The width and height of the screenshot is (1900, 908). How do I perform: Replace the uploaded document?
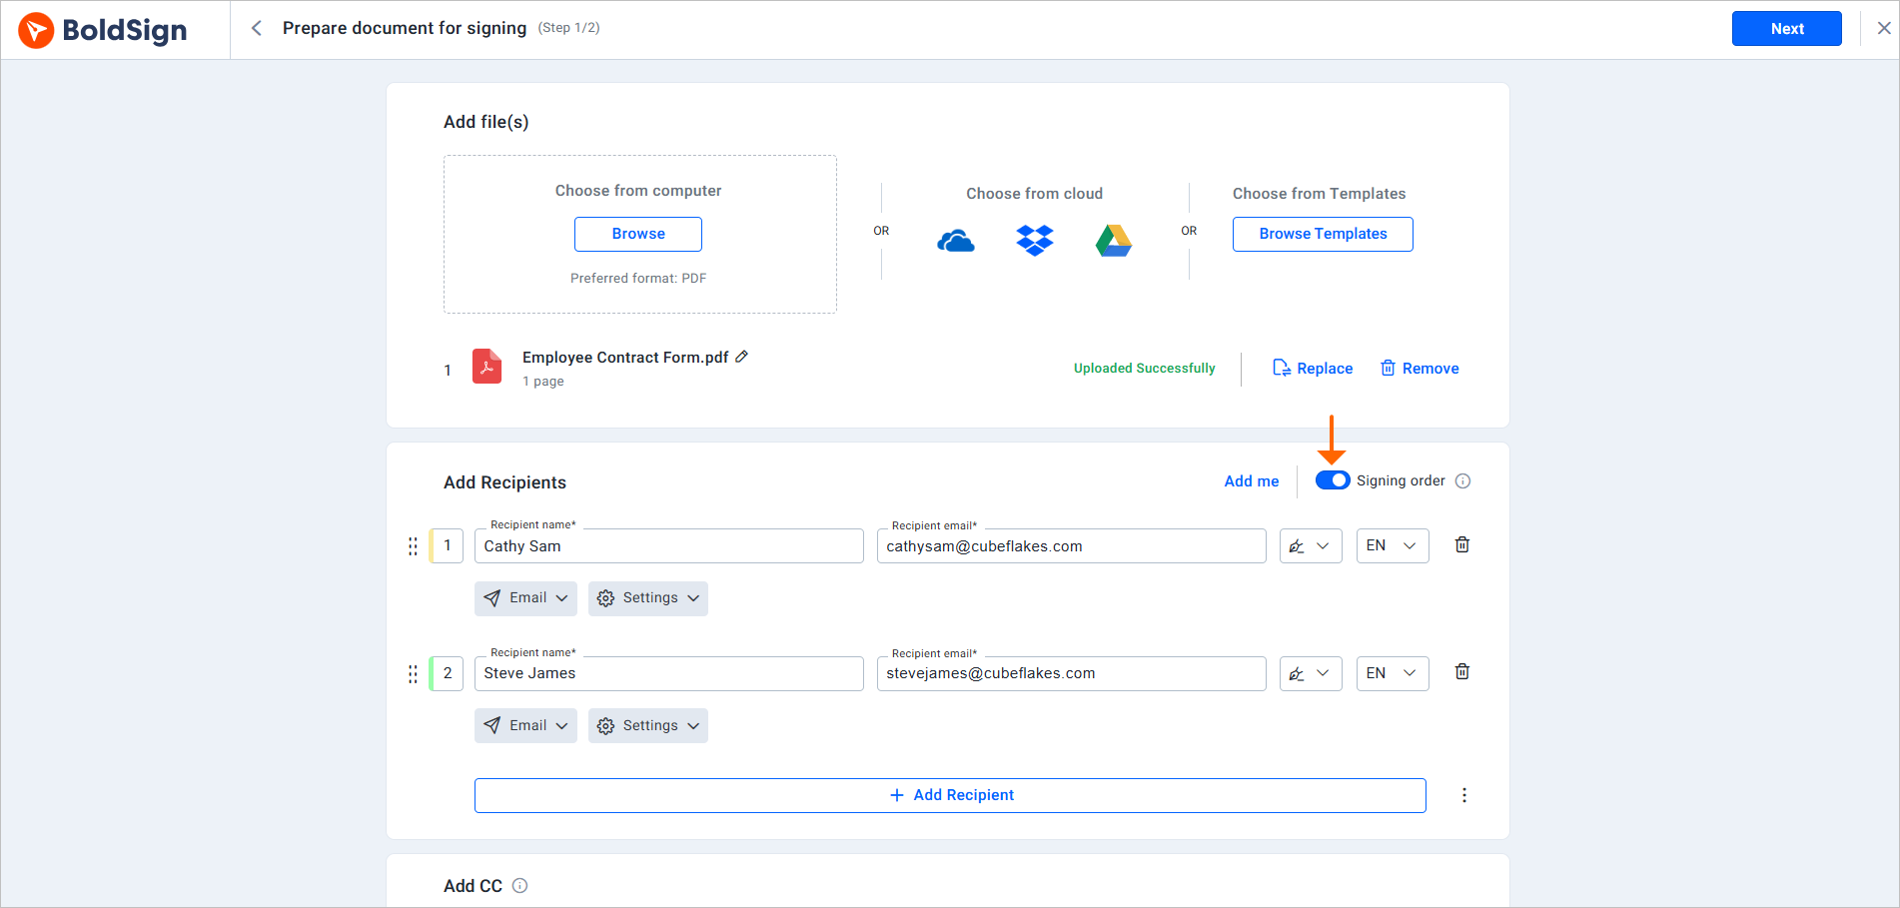(x=1313, y=369)
